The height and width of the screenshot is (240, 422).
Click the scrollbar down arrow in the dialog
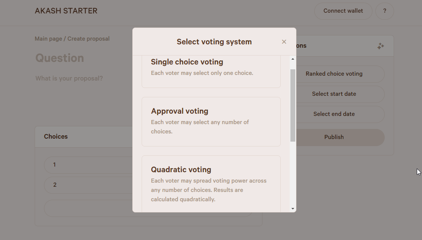point(293,209)
